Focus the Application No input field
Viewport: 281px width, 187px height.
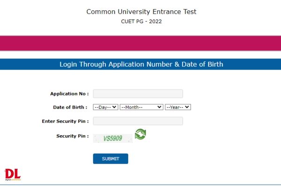[x=138, y=94]
